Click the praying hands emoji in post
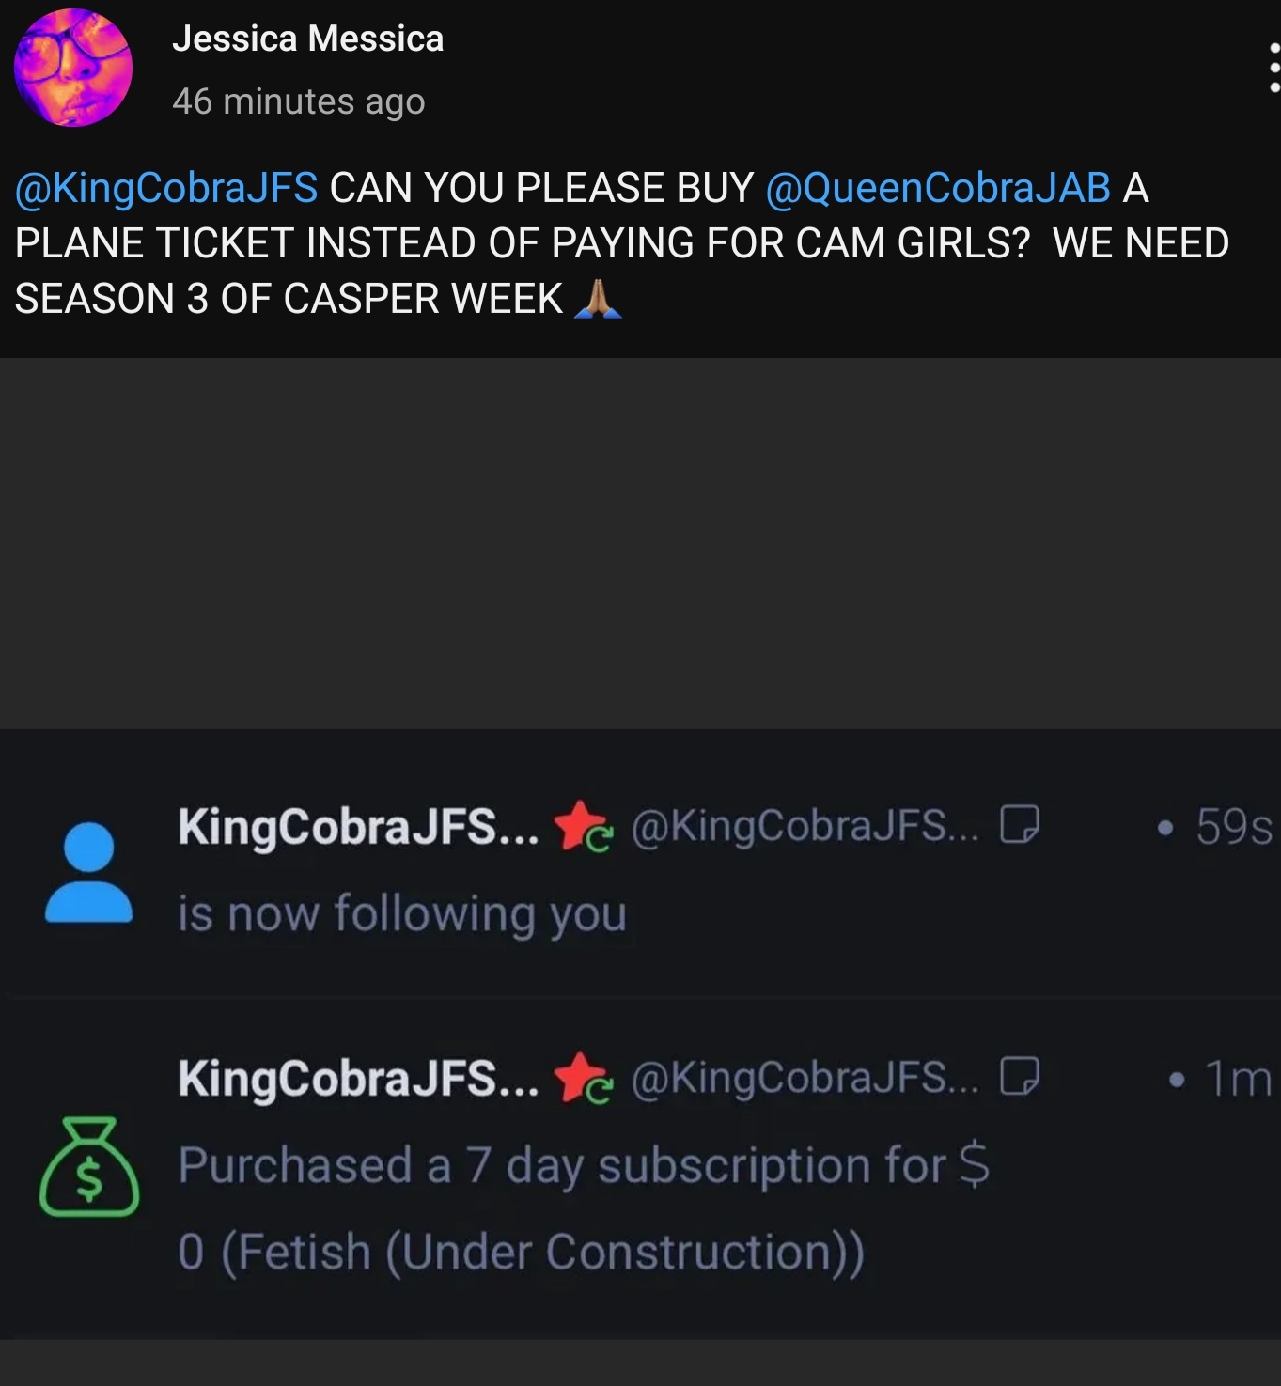1281x1386 pixels. 598,299
